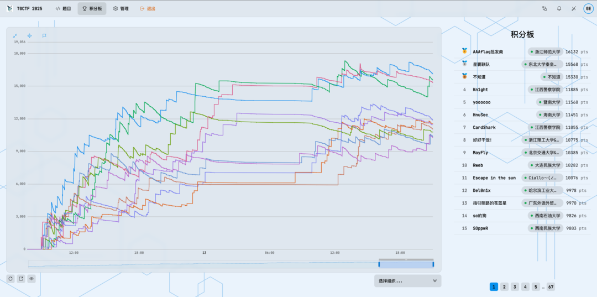Click the export scoreboard icon below the chart
Image resolution: width=597 pixels, height=297 pixels.
[21, 279]
